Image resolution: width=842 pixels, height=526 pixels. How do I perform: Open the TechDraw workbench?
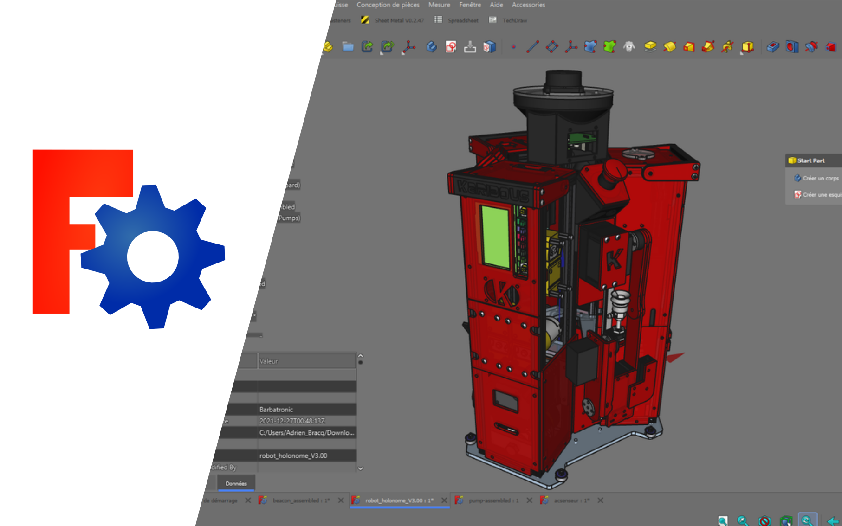pyautogui.click(x=515, y=20)
